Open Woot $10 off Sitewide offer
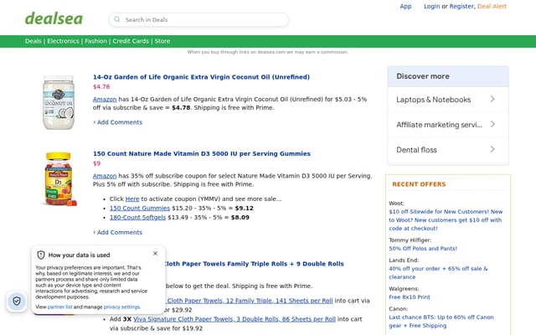The height and width of the screenshot is (335, 536). coord(446,219)
